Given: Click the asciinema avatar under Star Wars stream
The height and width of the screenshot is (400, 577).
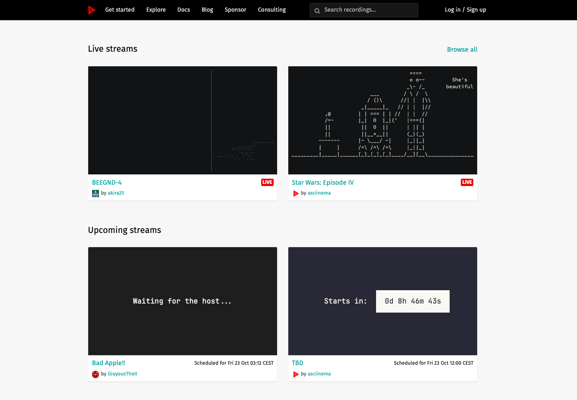Looking at the screenshot, I should [x=296, y=193].
